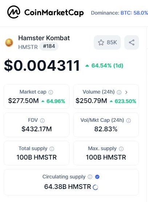
Task: Click the circulating supply progress ring
Action: tap(95, 187)
